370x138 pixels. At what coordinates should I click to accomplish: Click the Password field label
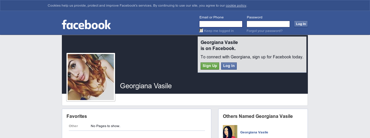click(255, 17)
